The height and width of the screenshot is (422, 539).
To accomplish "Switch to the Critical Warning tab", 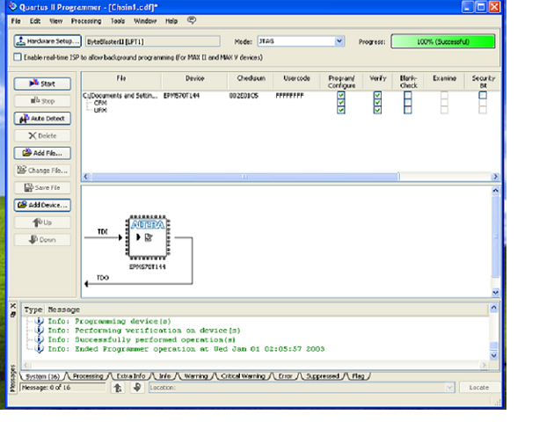I will click(x=243, y=376).
